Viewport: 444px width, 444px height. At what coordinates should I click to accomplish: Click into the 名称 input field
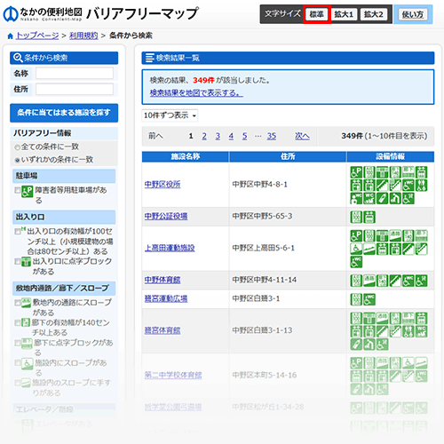tap(75, 73)
